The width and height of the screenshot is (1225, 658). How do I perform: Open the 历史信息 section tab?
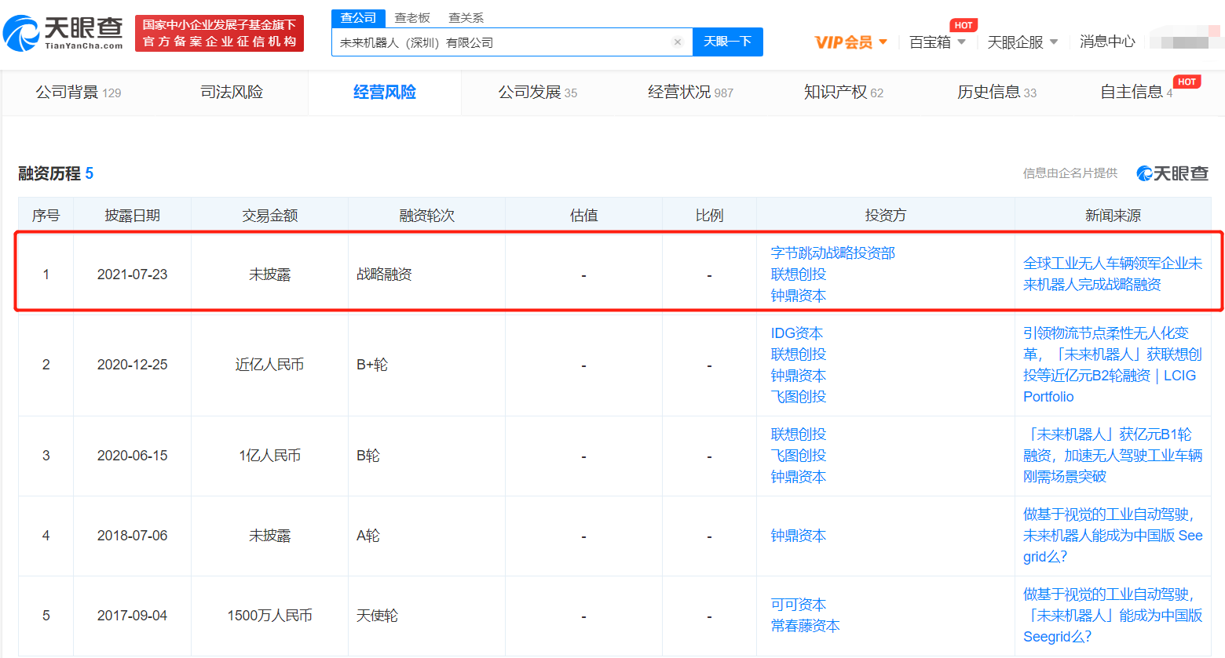997,93
